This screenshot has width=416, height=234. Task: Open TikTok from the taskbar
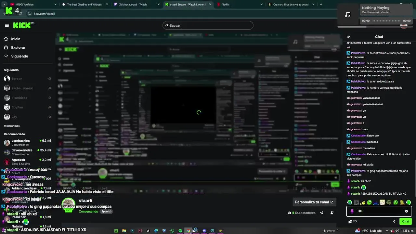148,231
